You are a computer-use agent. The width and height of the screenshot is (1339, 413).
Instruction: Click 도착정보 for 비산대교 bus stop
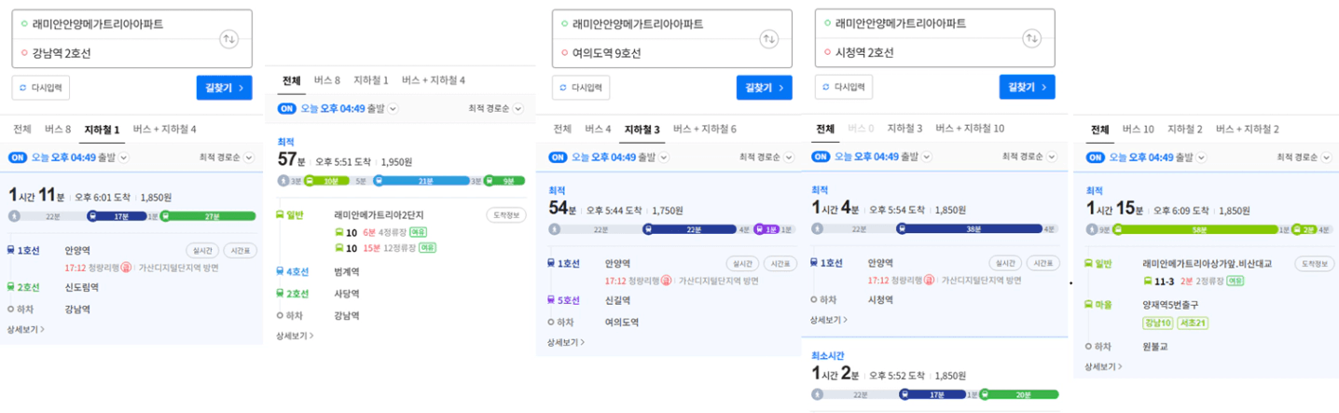1314,264
